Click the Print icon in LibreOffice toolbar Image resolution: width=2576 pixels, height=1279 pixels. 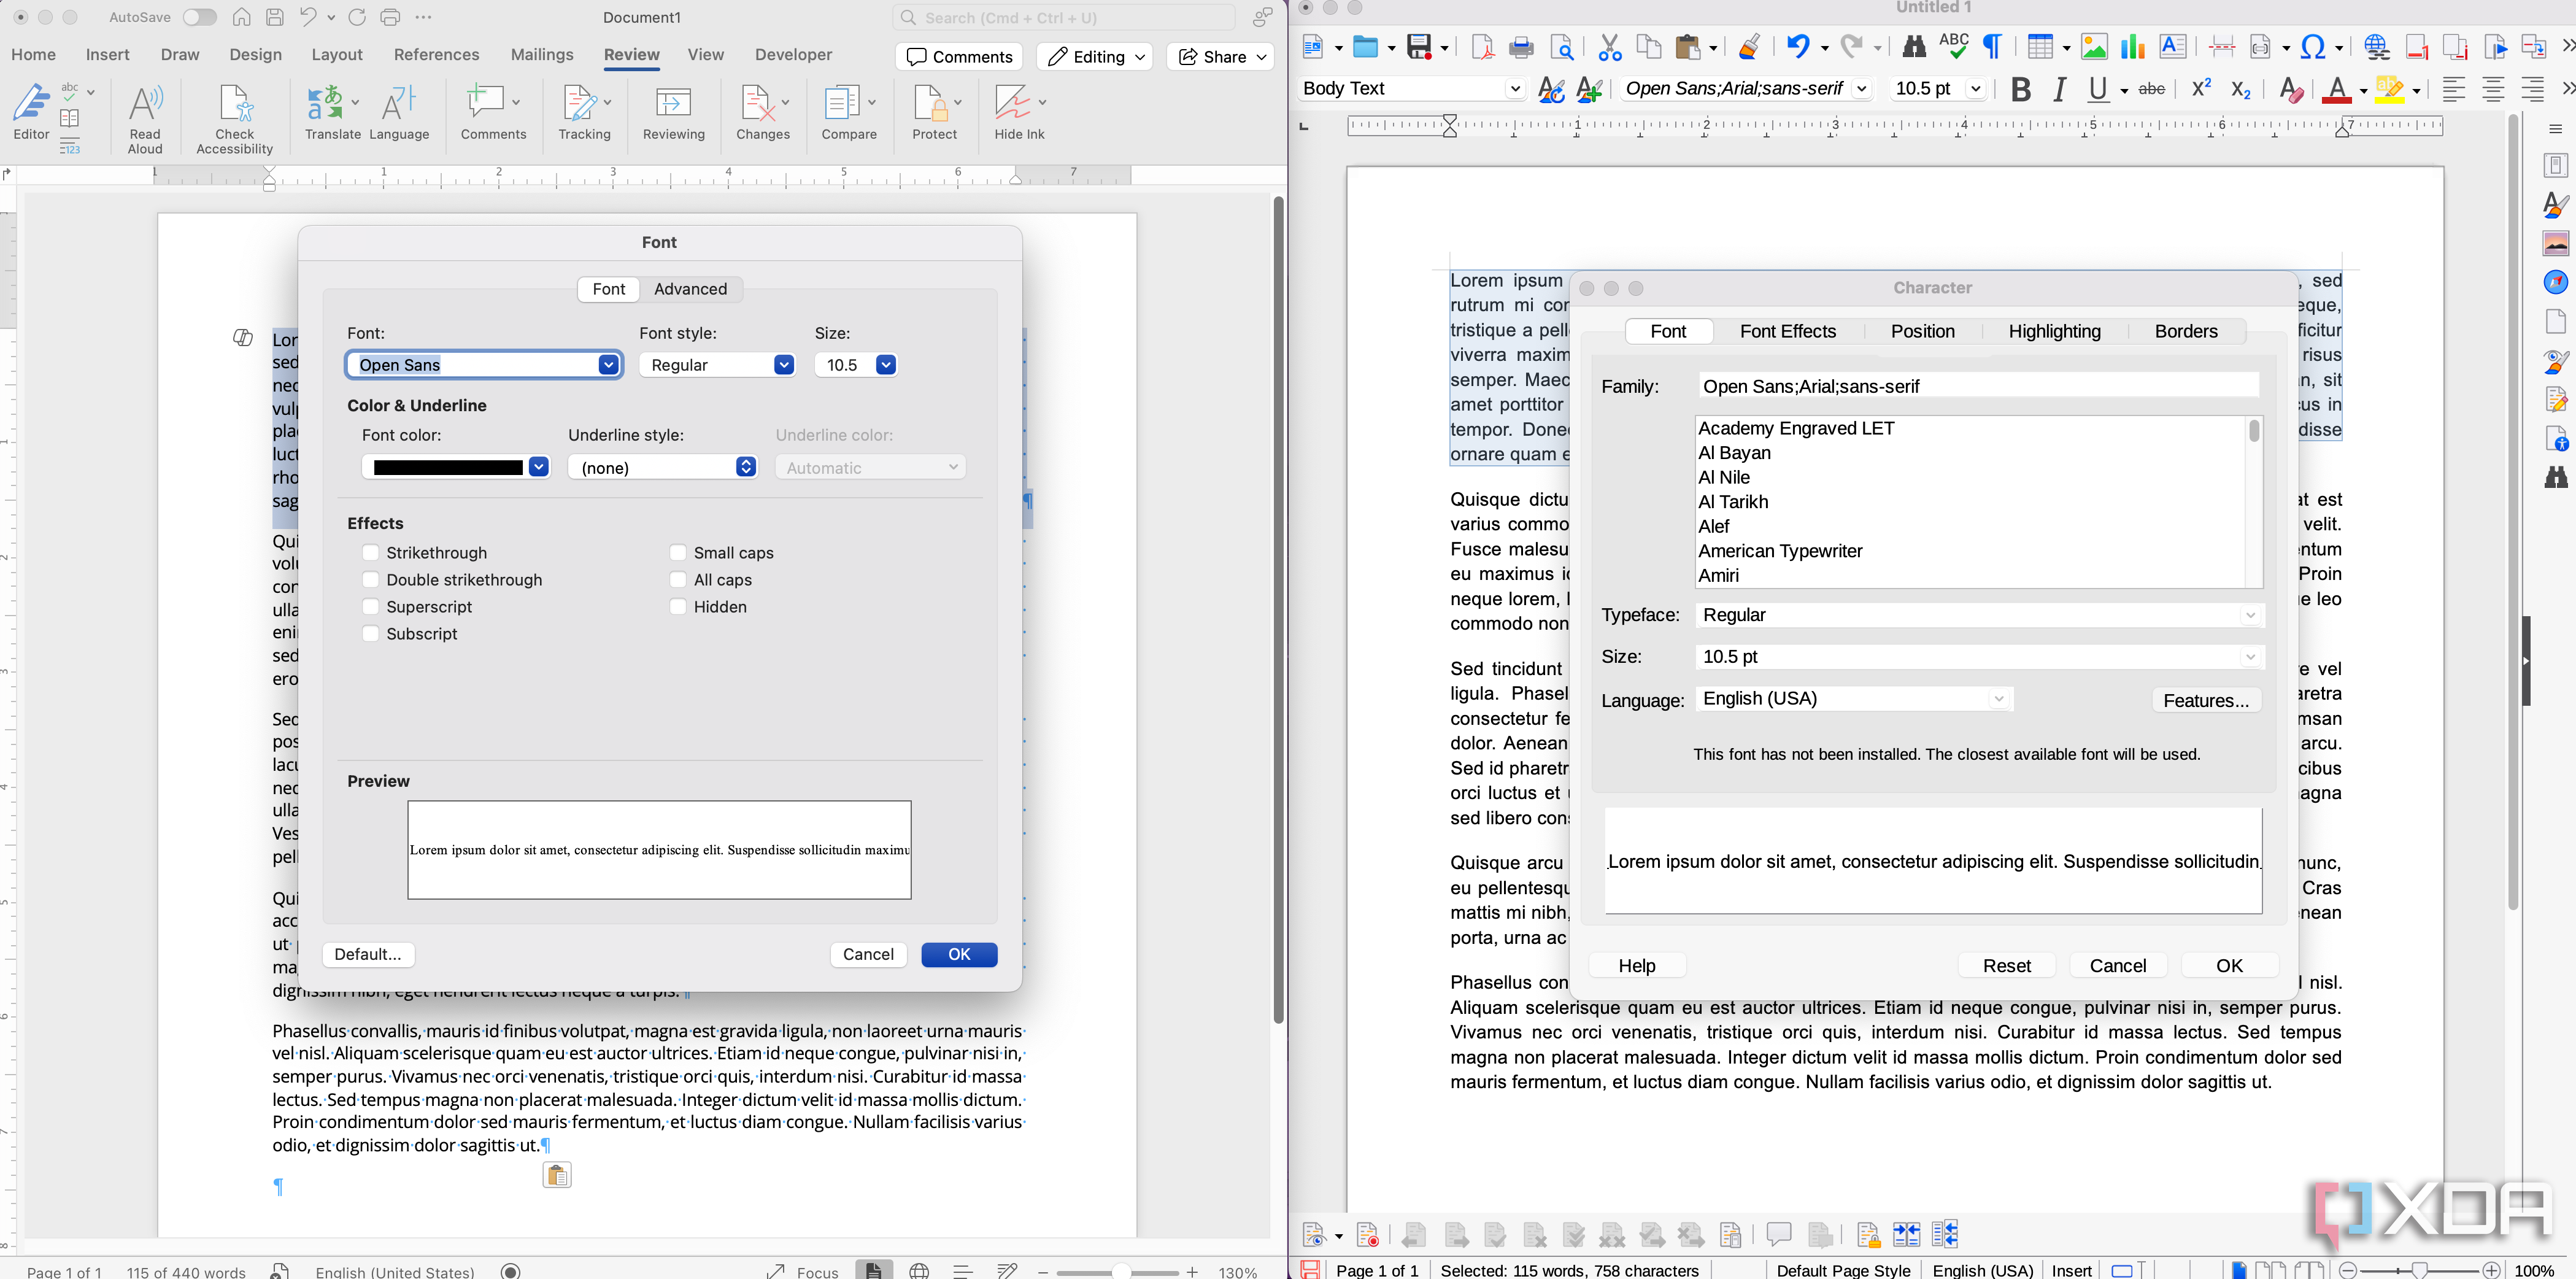pos(1521,46)
